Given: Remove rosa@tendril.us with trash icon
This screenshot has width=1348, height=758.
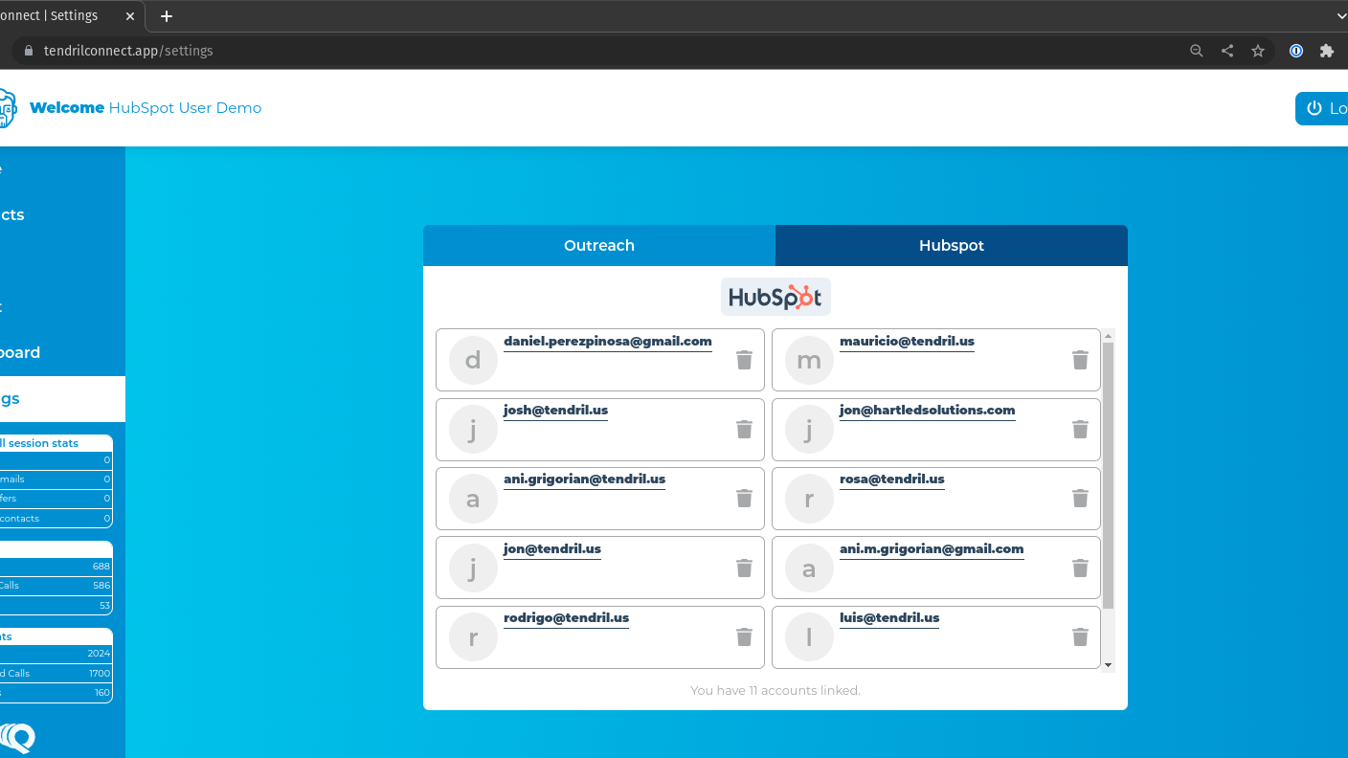Looking at the screenshot, I should click(1080, 498).
